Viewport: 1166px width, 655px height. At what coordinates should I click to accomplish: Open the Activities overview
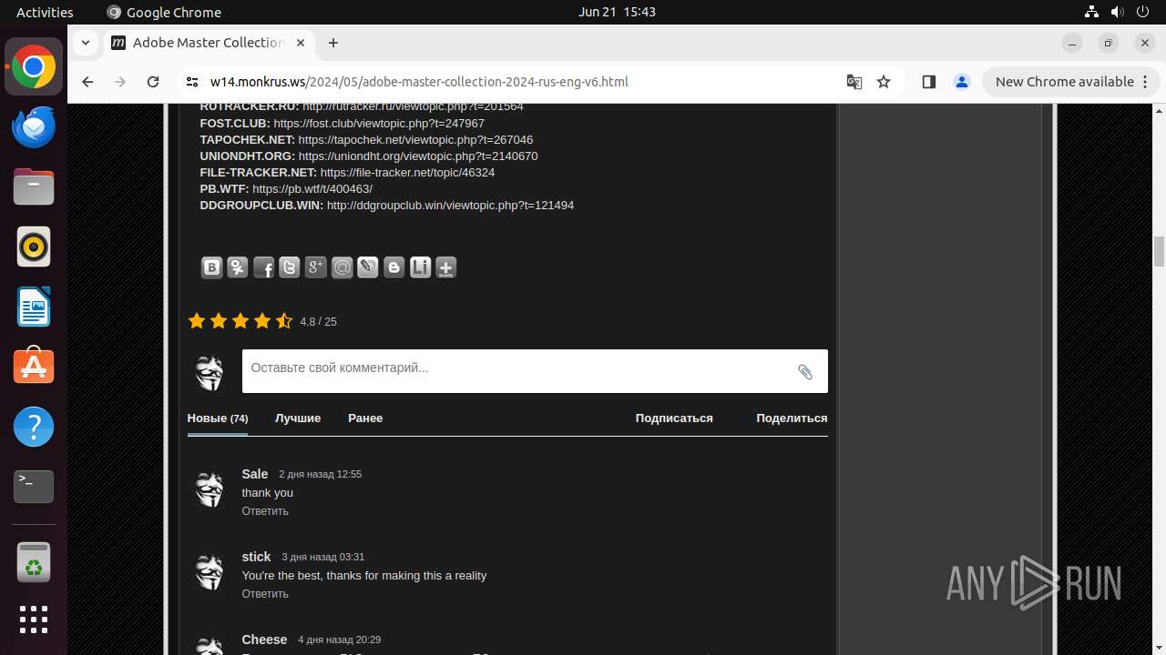[45, 12]
